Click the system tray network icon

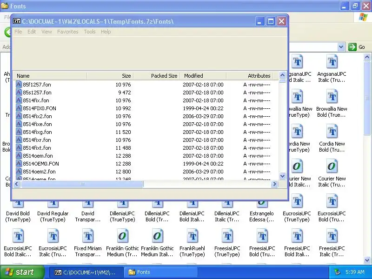point(337,272)
